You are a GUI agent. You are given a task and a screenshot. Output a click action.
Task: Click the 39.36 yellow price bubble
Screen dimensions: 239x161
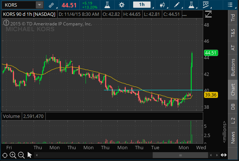211,95
